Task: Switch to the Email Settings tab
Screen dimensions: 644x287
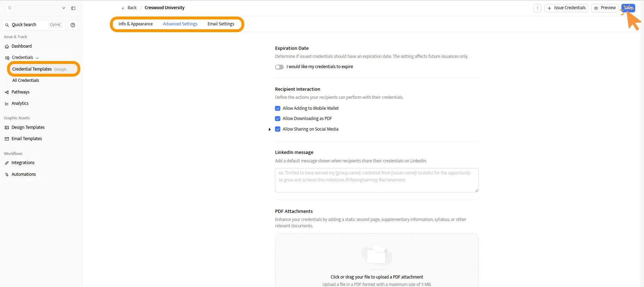Action: 221,24
